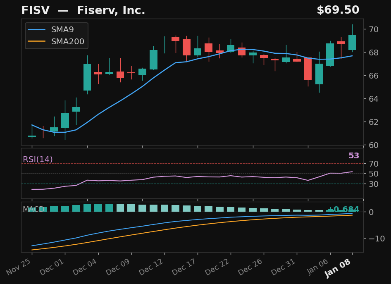Click the RSI axis label 70
The image size is (391, 284).
coord(374,164)
